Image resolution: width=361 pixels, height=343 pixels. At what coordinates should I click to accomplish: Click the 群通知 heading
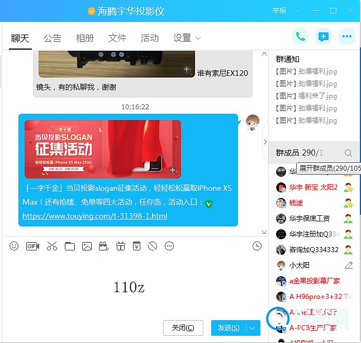[288, 59]
